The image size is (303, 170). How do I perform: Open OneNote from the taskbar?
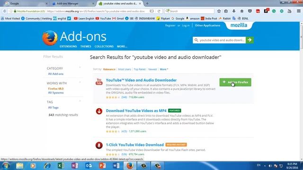pyautogui.click(x=75, y=166)
